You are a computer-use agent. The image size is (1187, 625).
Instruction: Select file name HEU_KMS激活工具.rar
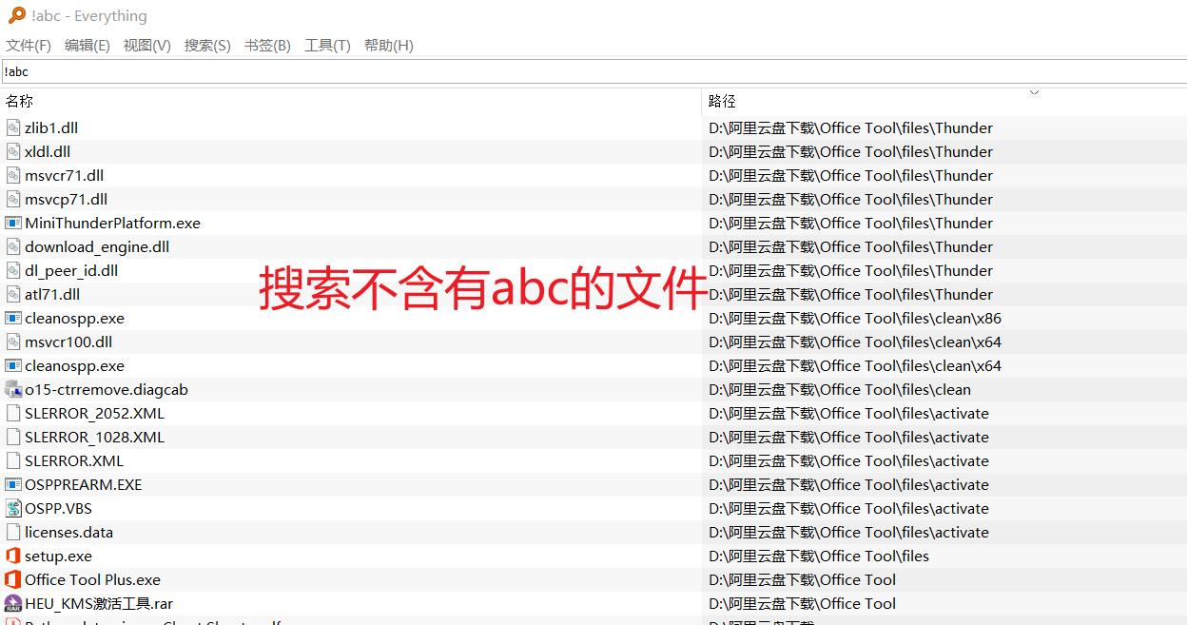click(x=99, y=603)
